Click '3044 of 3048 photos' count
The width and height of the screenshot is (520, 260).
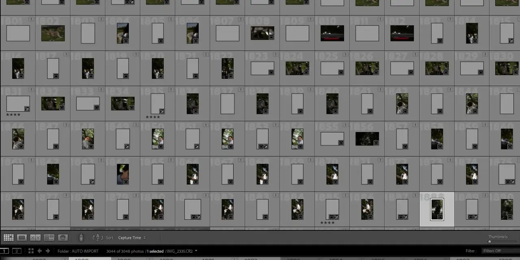click(x=125, y=251)
